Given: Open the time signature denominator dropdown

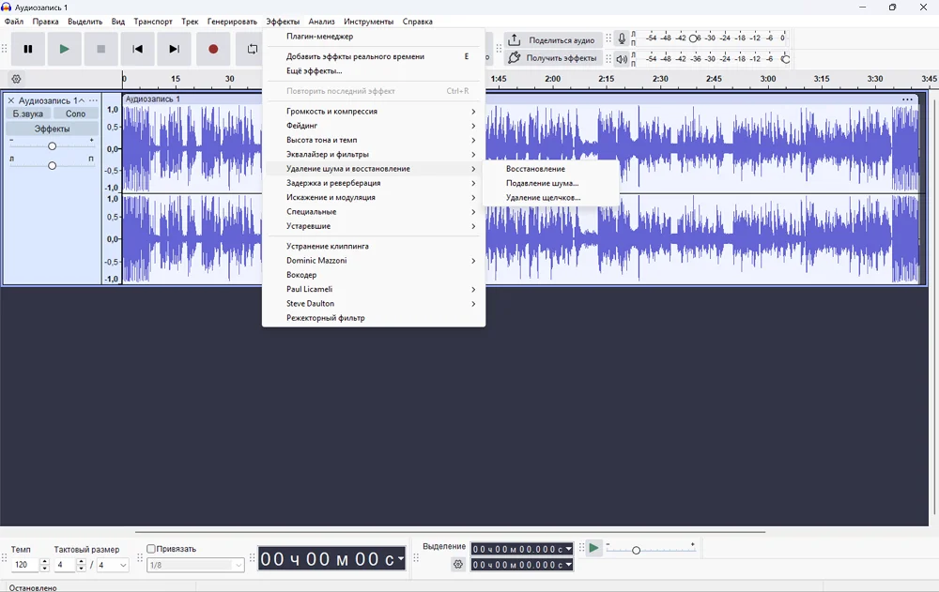Looking at the screenshot, I should tap(113, 565).
